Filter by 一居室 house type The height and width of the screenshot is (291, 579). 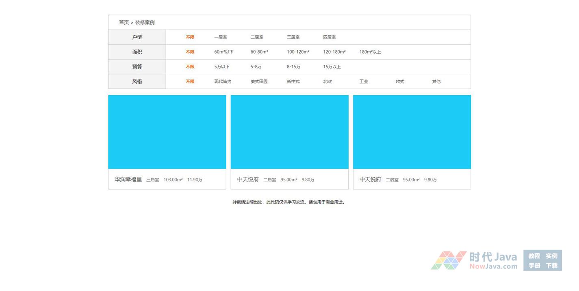click(221, 37)
